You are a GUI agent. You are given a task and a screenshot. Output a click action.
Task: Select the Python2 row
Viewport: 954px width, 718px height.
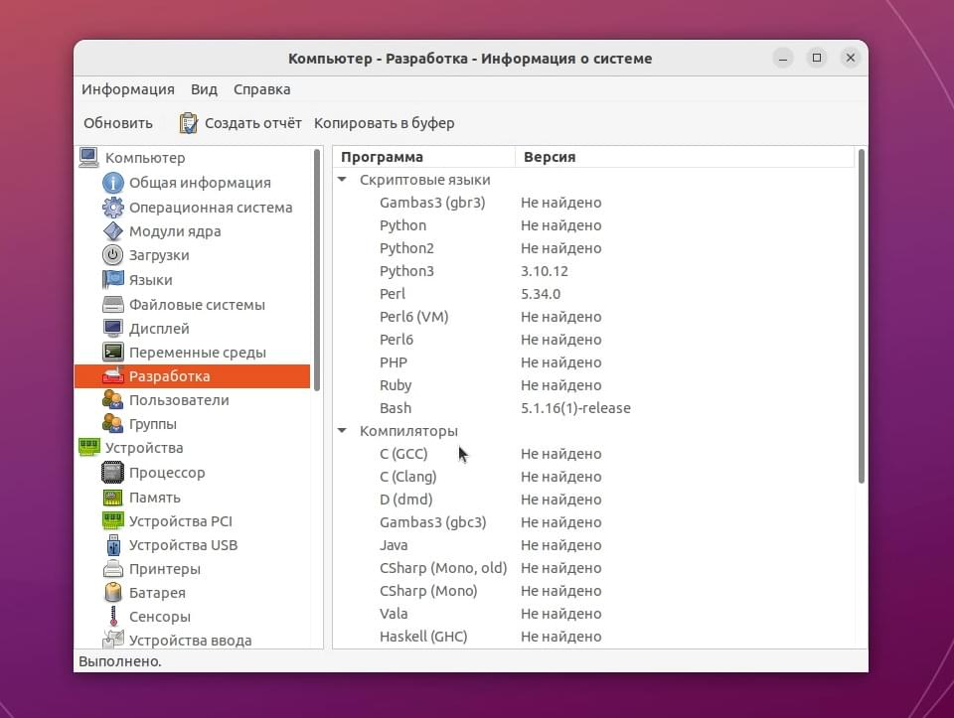click(594, 248)
